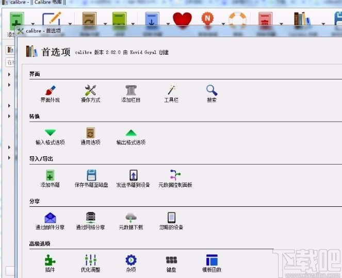This screenshot has height=278, width=342.
Task: Open dropdown arrow next to Remove books
Action: point(281,24)
